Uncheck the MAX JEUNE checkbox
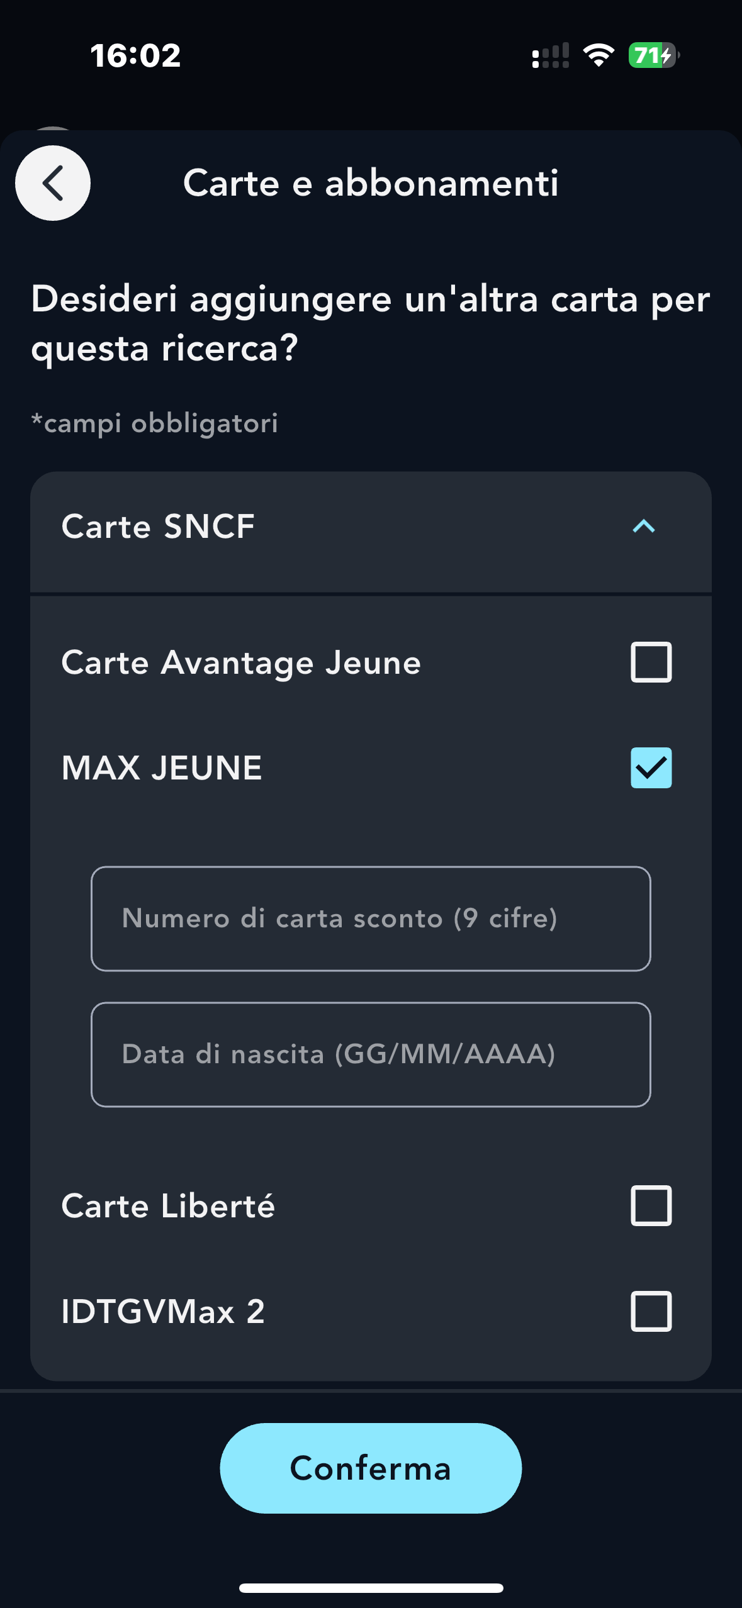The height and width of the screenshot is (1608, 742). tap(651, 768)
